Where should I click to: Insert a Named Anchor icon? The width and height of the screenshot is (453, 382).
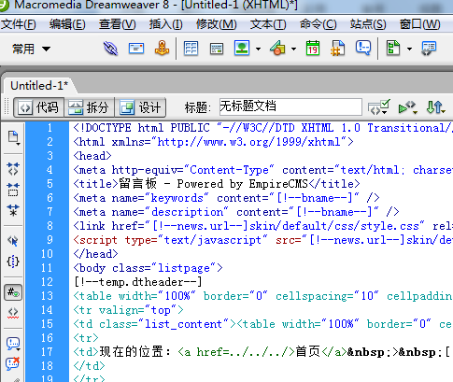pos(162,49)
